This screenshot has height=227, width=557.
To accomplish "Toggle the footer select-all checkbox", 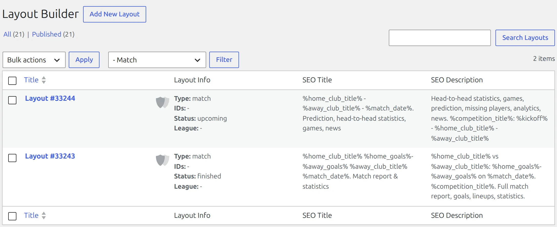I will [x=12, y=216].
